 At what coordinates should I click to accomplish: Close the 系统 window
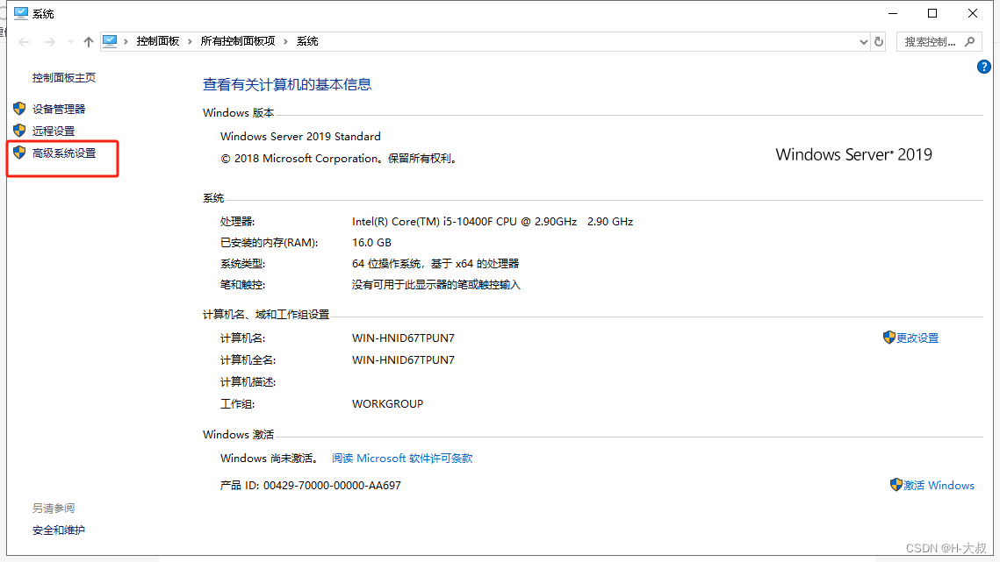[973, 13]
